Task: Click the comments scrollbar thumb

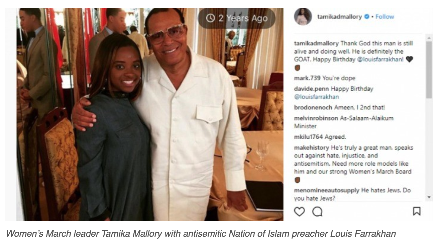Action: 429,69
